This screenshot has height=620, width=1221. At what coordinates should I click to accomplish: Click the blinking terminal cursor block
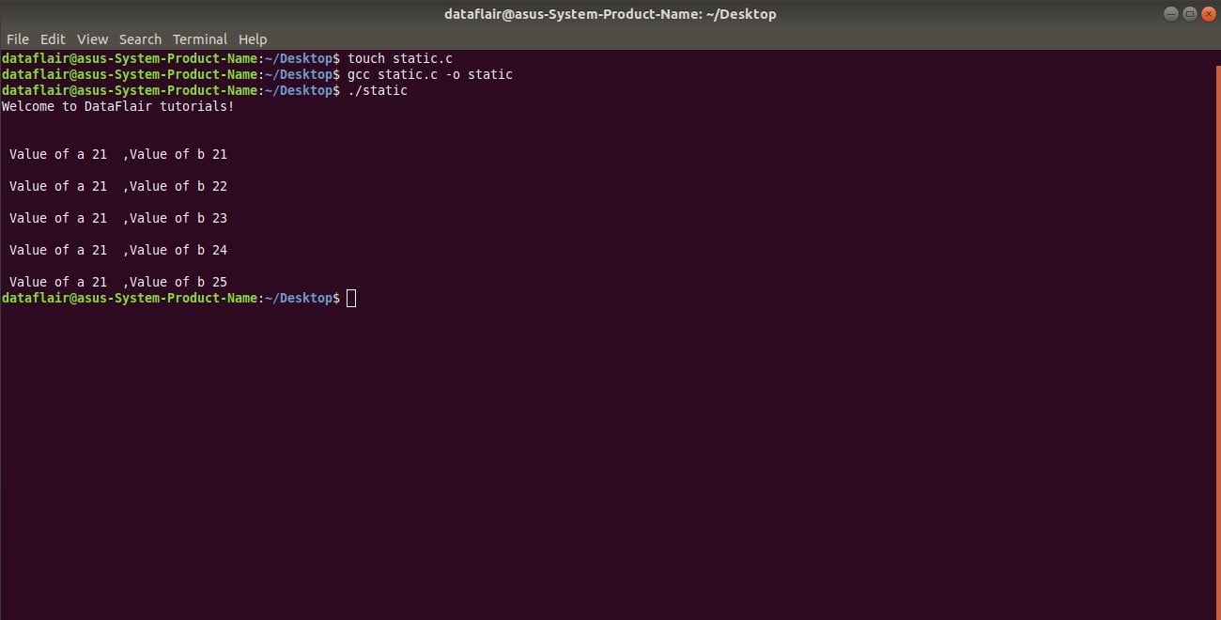coord(351,298)
